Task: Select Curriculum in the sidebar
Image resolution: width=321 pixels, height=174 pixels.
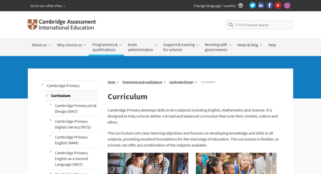Action: coord(60,96)
